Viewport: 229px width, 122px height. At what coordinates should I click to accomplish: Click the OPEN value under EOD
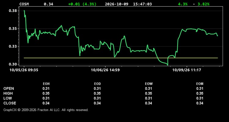[x=97, y=88]
